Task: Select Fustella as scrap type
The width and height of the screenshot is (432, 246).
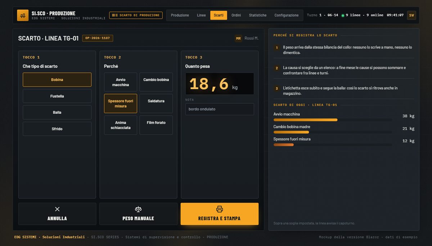Action: pos(57,96)
